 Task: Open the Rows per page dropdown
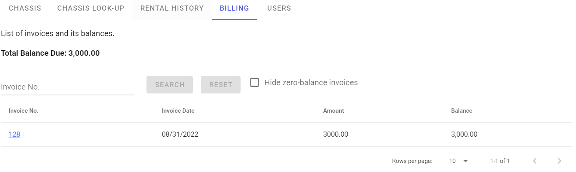coord(460,161)
